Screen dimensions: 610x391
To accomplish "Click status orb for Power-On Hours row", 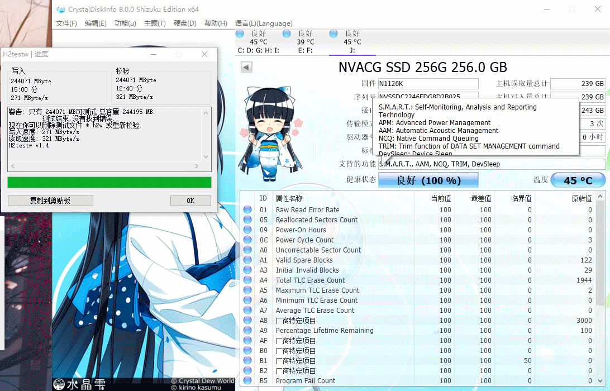I will pyautogui.click(x=247, y=230).
